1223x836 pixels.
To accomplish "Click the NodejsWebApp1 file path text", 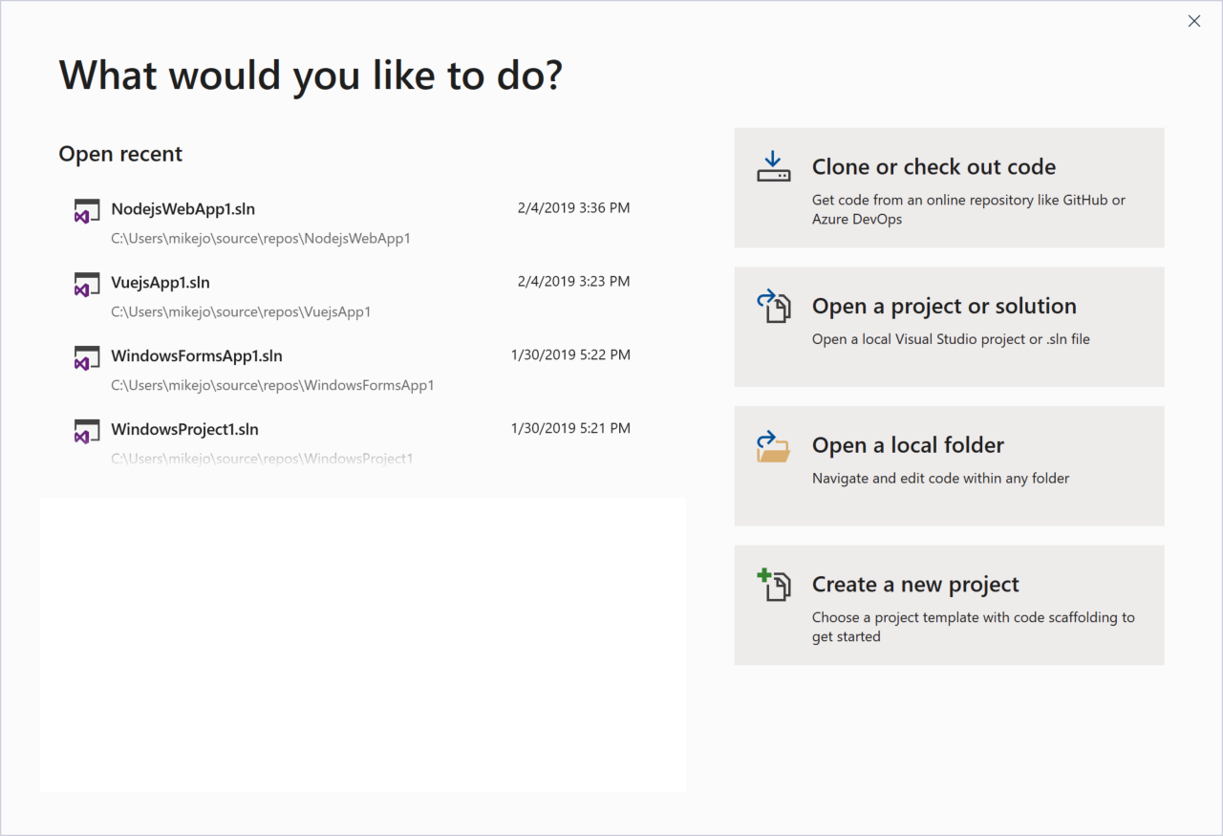I will coord(260,238).
